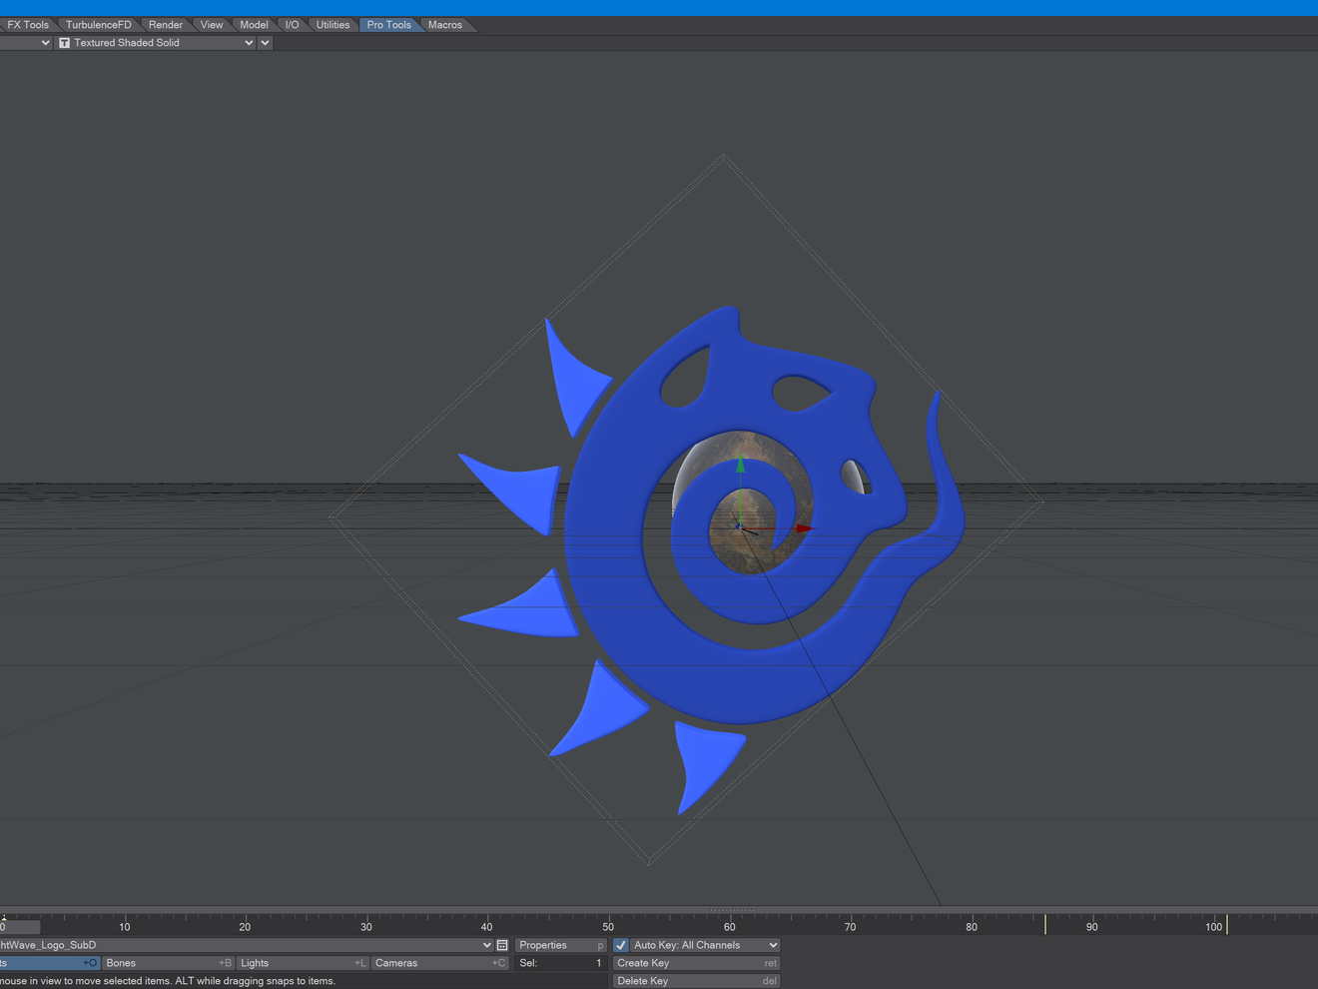The width and height of the screenshot is (1318, 989).
Task: Click frame 50 on the timeline
Action: (x=608, y=927)
